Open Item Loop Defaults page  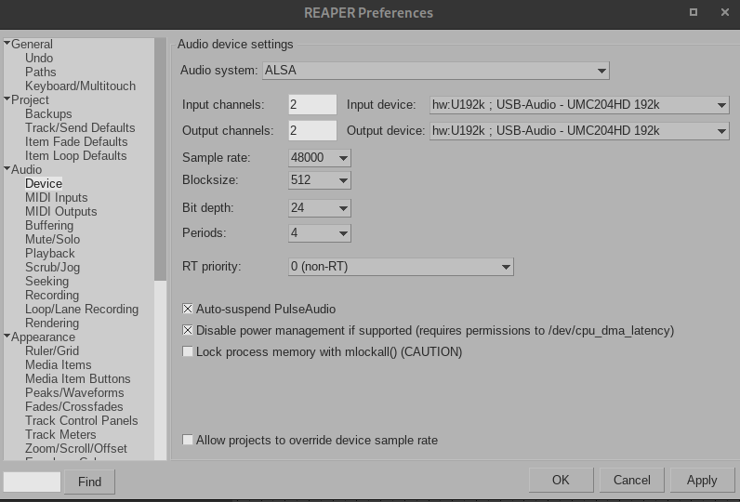coord(76,155)
